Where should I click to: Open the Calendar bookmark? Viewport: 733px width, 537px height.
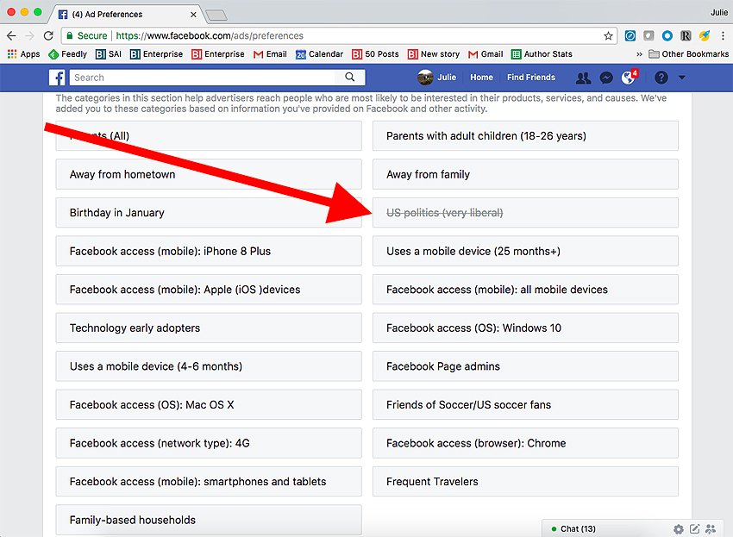click(319, 54)
